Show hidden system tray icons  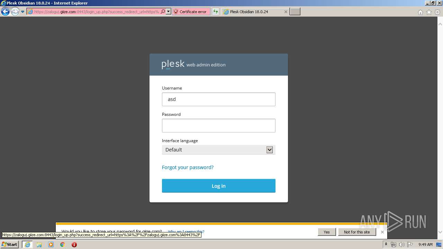(x=386, y=245)
